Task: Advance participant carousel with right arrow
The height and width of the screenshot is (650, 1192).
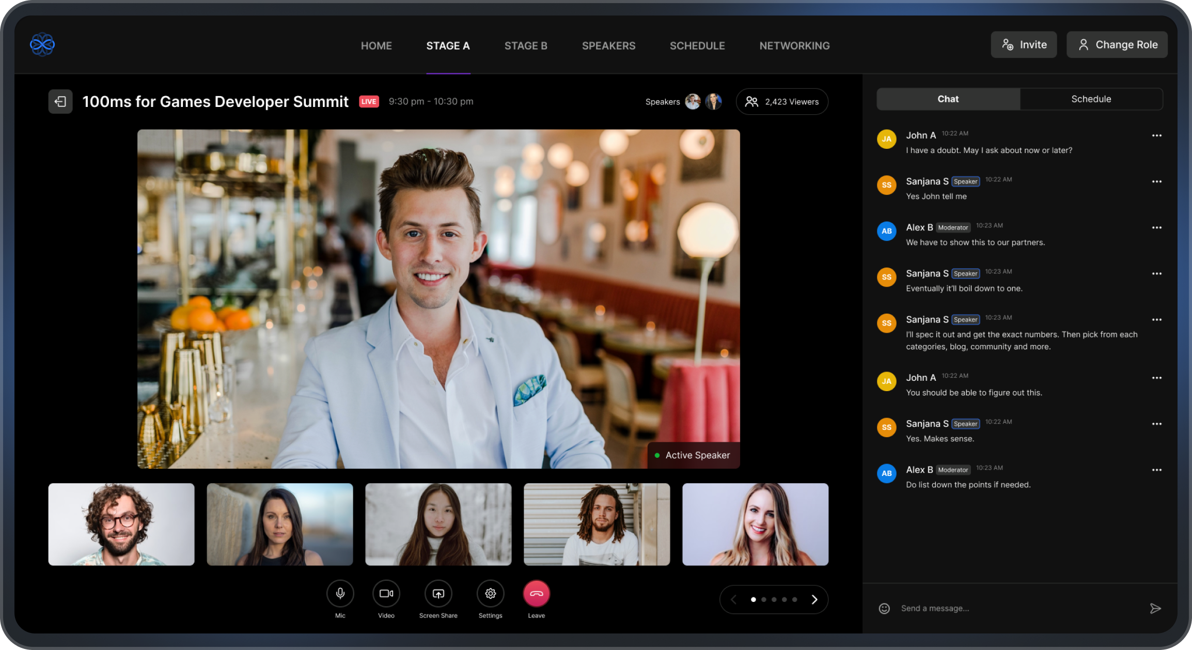Action: 814,599
